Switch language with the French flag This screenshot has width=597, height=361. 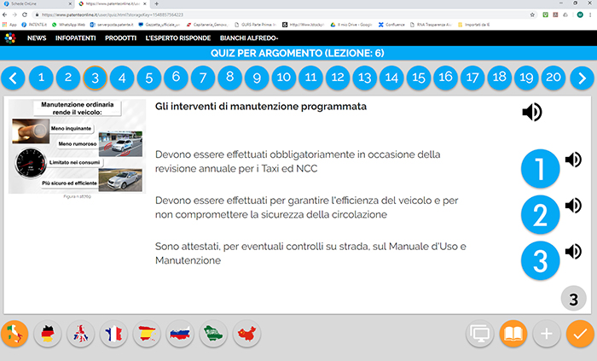(114, 334)
